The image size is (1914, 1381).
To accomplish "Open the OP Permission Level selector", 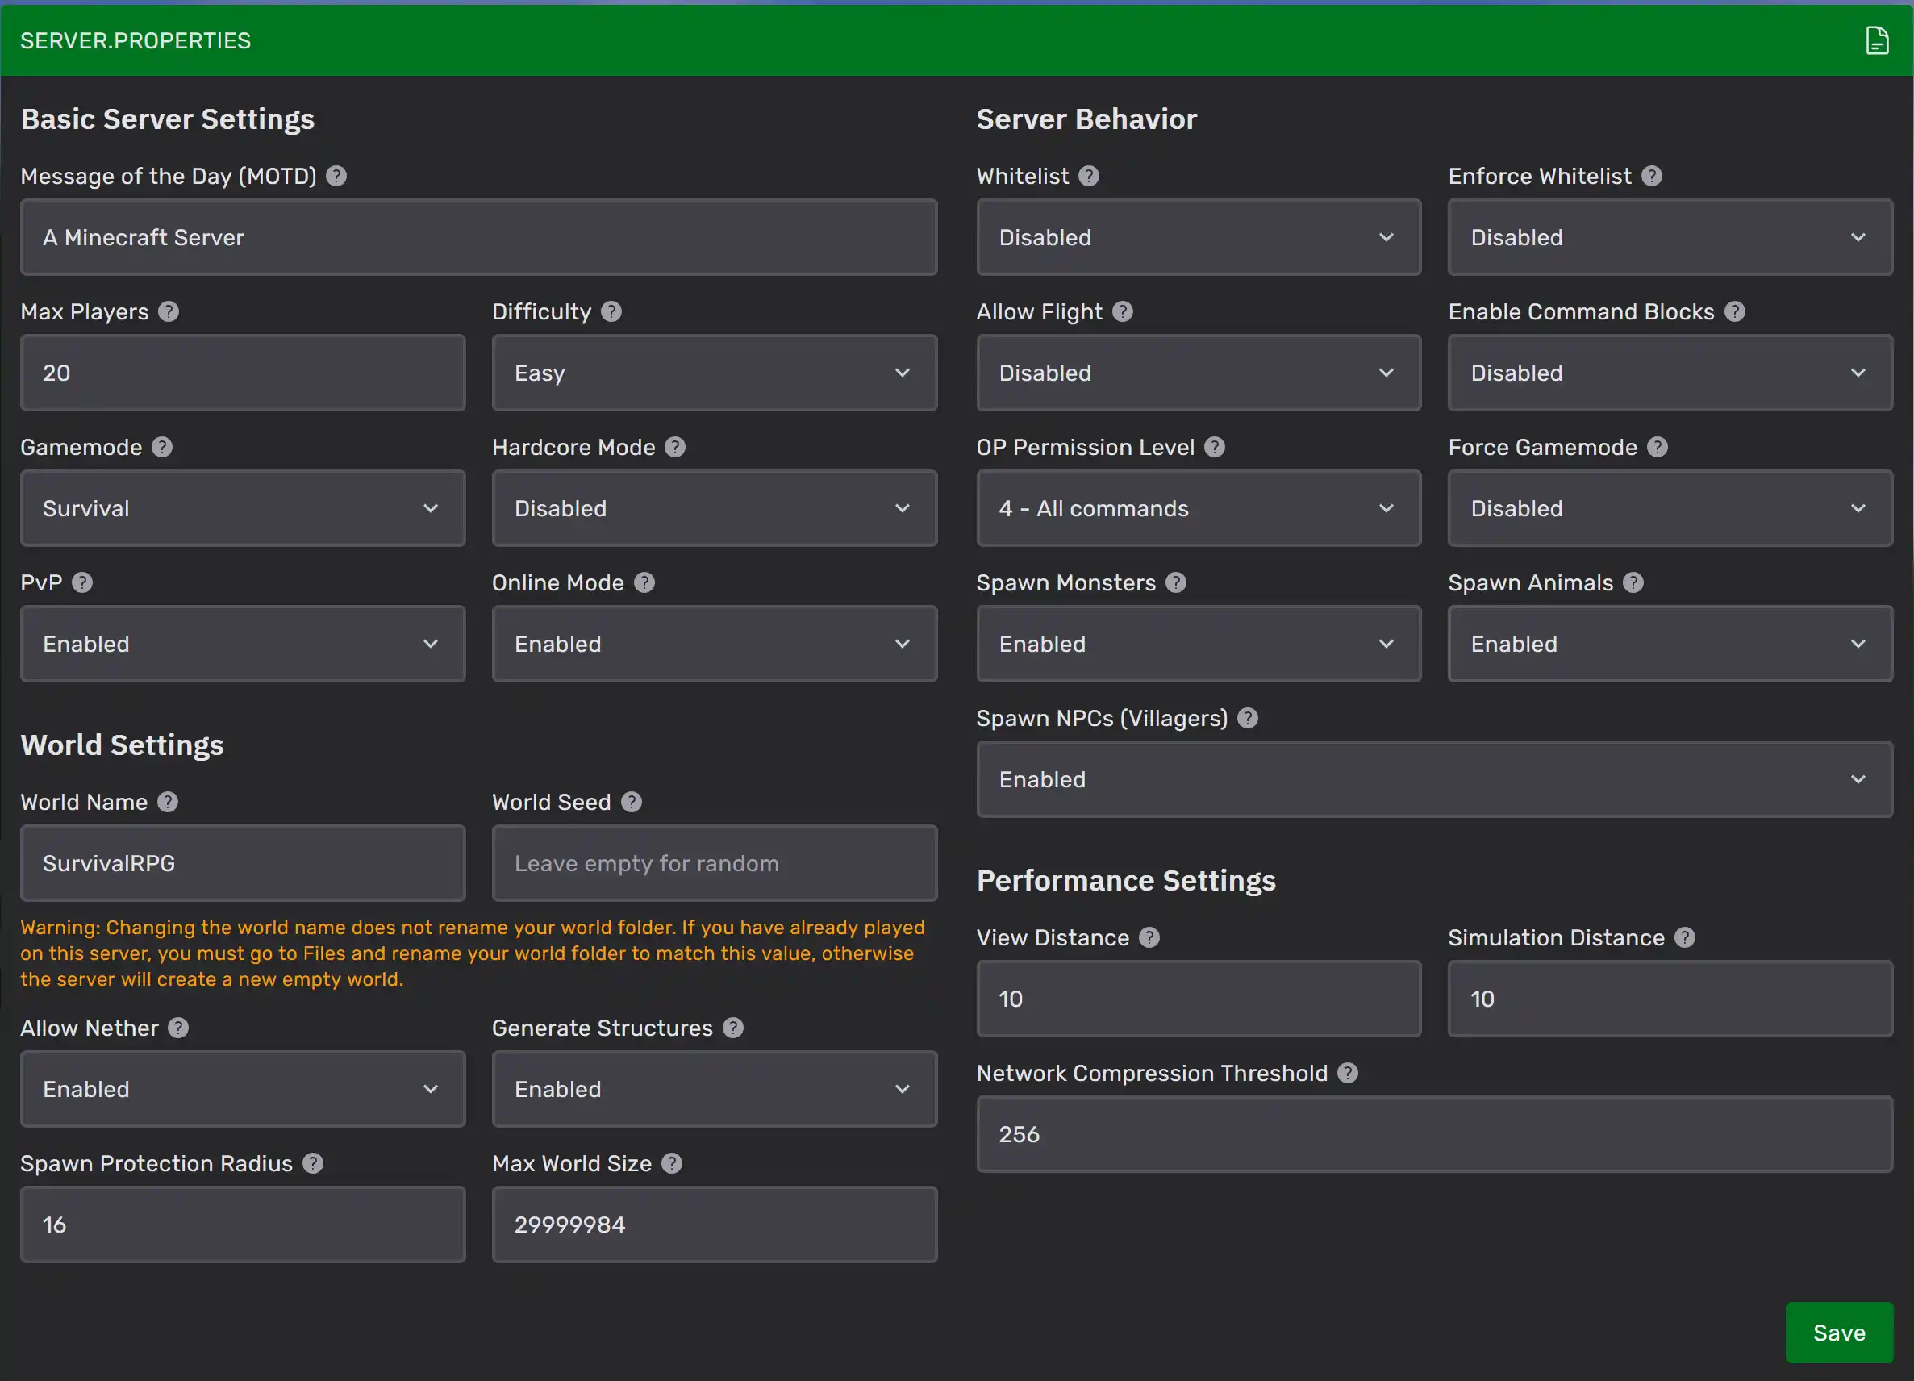I will 1198,508.
